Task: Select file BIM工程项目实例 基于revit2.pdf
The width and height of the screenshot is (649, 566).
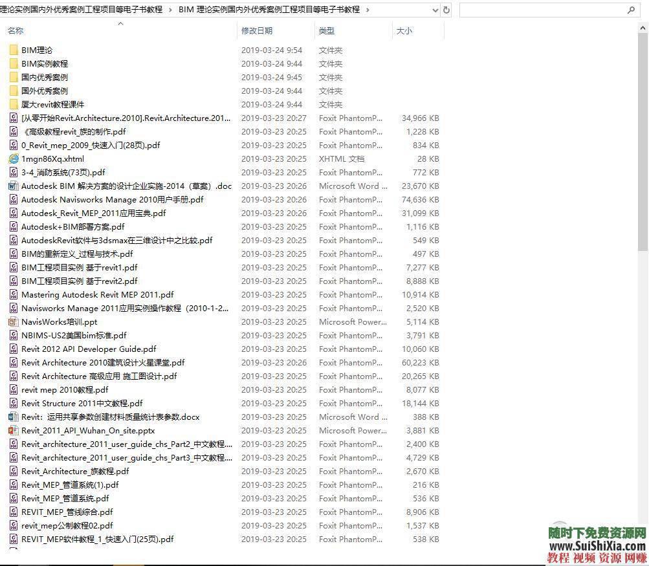Action: [x=80, y=281]
